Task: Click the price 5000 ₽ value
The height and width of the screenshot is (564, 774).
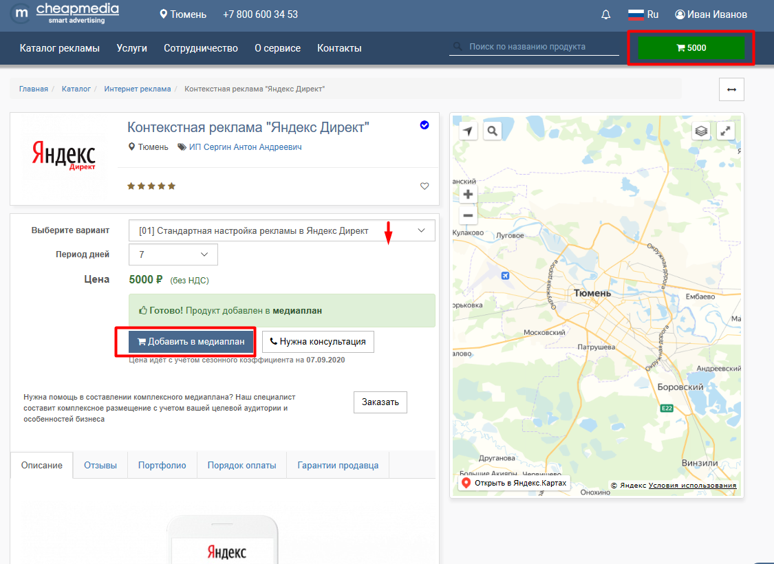Action: (x=146, y=280)
